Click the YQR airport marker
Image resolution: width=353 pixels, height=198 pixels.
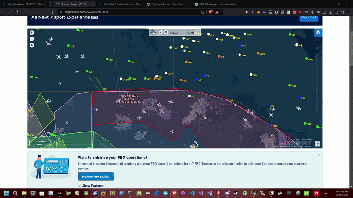[x=87, y=71]
